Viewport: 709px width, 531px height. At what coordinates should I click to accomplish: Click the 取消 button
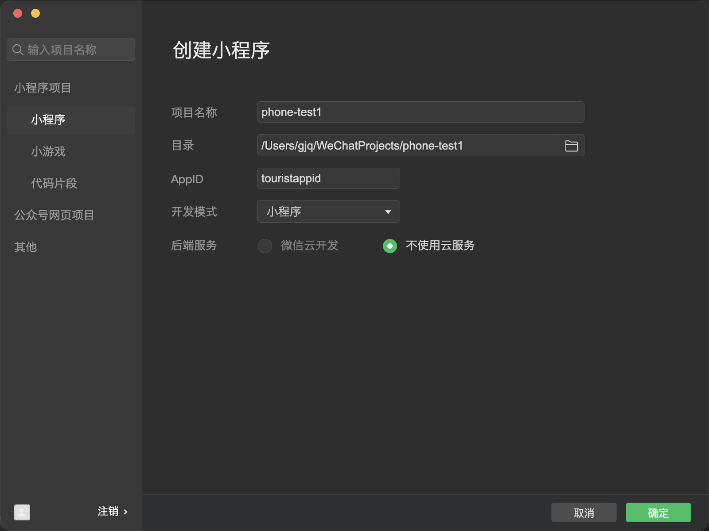click(x=584, y=512)
